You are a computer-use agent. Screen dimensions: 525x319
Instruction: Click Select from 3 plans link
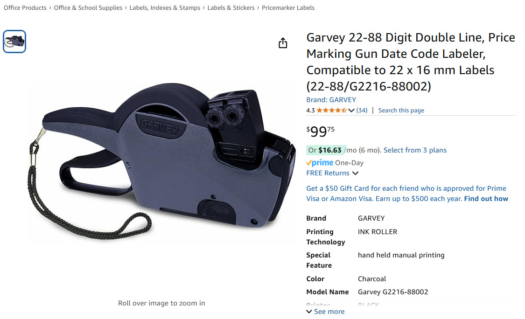415,150
